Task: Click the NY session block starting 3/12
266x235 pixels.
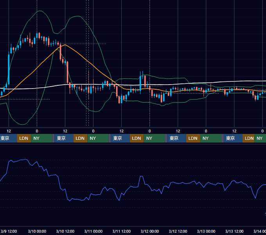Action: [210, 138]
